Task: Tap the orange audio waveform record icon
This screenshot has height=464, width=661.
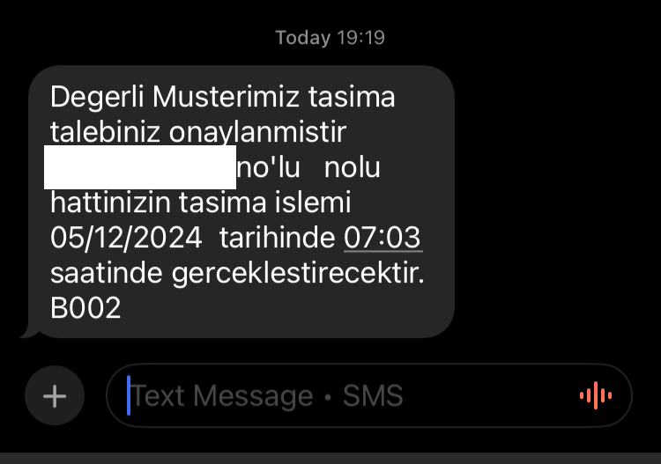Action: [x=596, y=395]
